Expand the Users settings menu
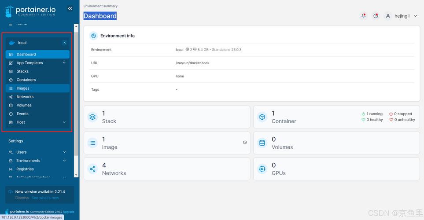 [64, 152]
